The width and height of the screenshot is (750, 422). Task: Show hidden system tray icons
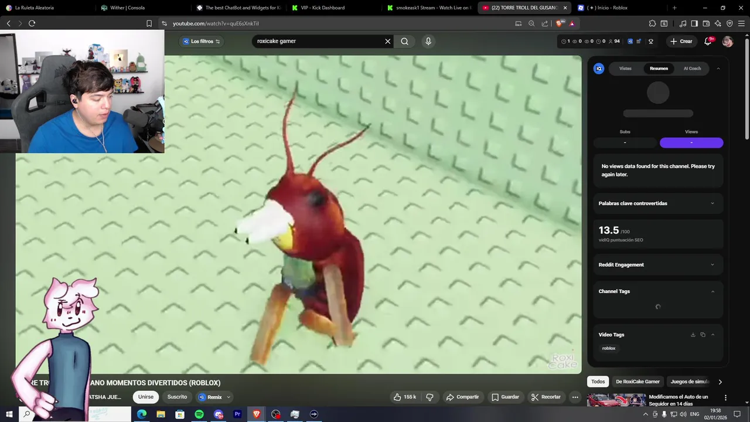pos(646,414)
